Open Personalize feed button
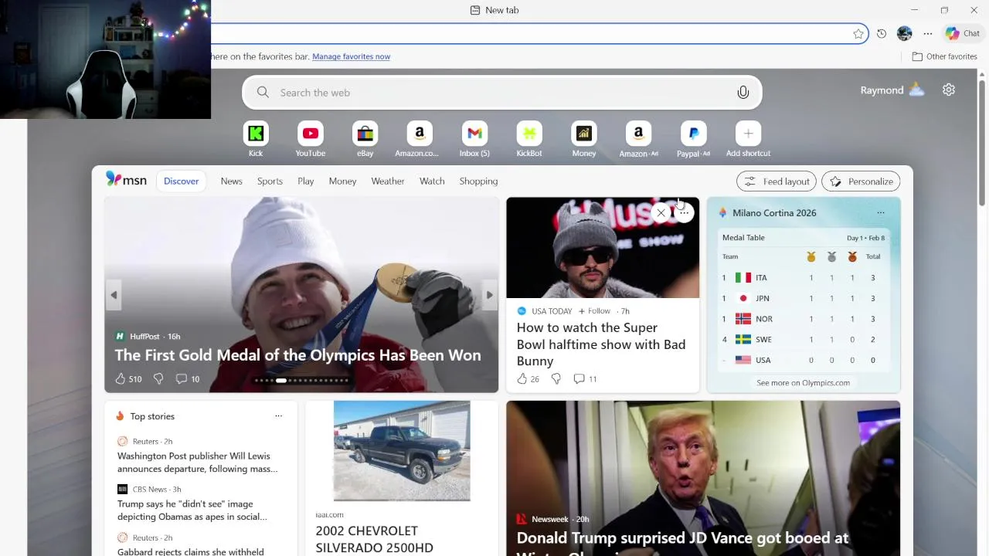This screenshot has width=989, height=556. pyautogui.click(x=861, y=181)
